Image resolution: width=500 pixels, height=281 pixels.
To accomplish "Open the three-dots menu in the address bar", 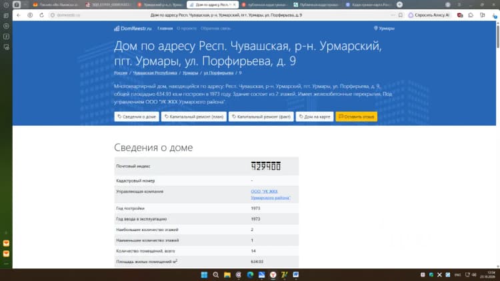I will (x=393, y=15).
